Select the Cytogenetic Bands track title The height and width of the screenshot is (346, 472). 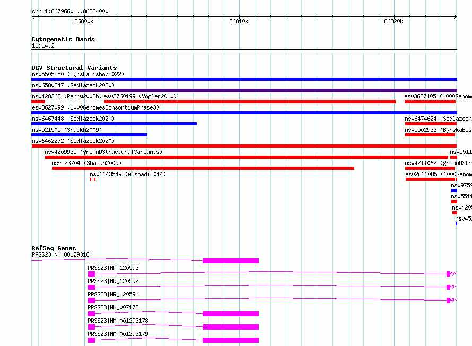(x=63, y=39)
